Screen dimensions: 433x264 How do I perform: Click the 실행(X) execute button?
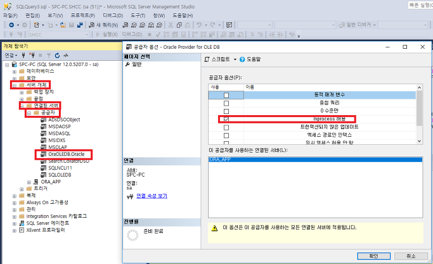[107, 34]
